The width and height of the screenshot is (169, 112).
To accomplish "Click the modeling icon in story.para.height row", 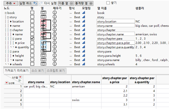I will [x=83, y=55].
